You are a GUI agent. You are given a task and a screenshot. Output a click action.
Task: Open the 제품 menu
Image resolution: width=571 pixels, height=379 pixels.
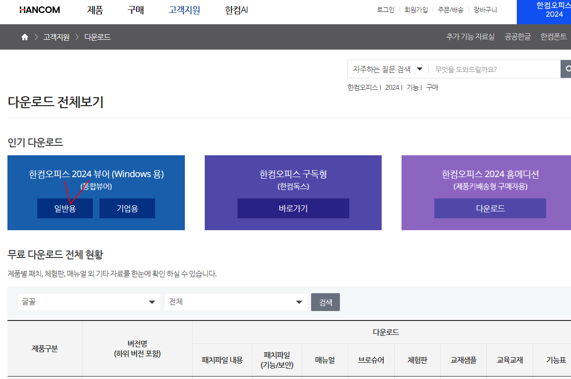coord(94,10)
